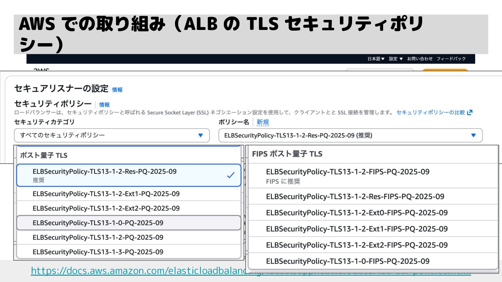The image size is (502, 282).
Task: Open セキュリティポリシーの比較 link
Action: (x=431, y=112)
